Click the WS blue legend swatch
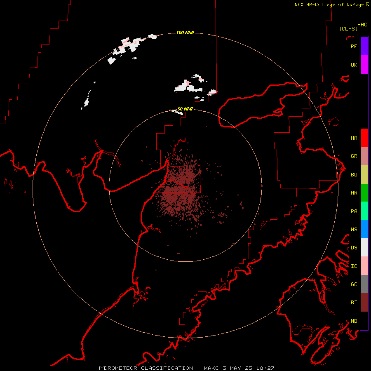Image resolution: width=371 pixels, height=371 pixels. click(364, 229)
